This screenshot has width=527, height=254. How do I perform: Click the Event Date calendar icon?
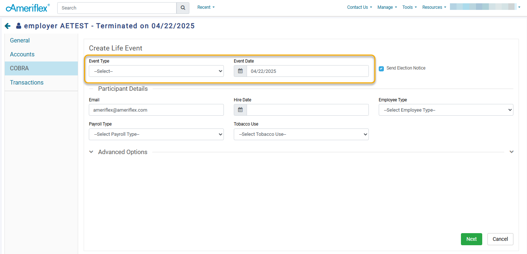[x=240, y=71]
